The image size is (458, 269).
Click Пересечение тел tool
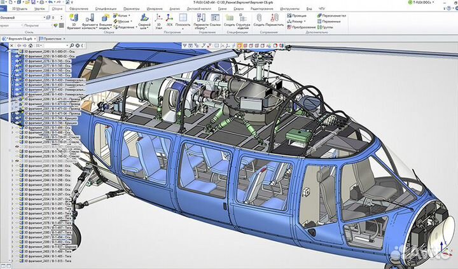[x=331, y=15]
